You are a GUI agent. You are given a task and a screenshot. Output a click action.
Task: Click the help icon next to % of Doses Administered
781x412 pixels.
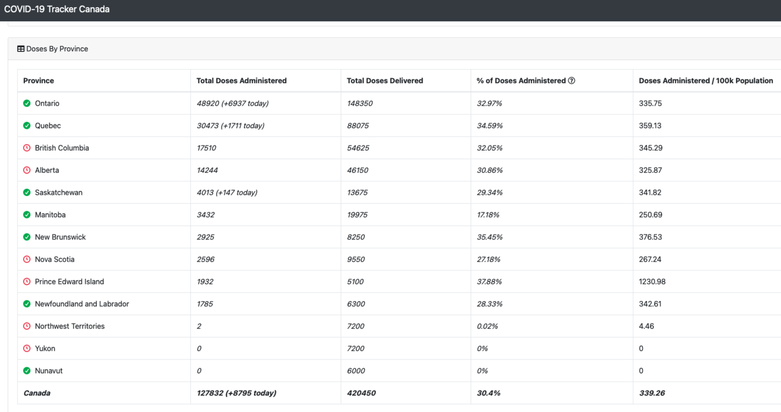pos(572,81)
